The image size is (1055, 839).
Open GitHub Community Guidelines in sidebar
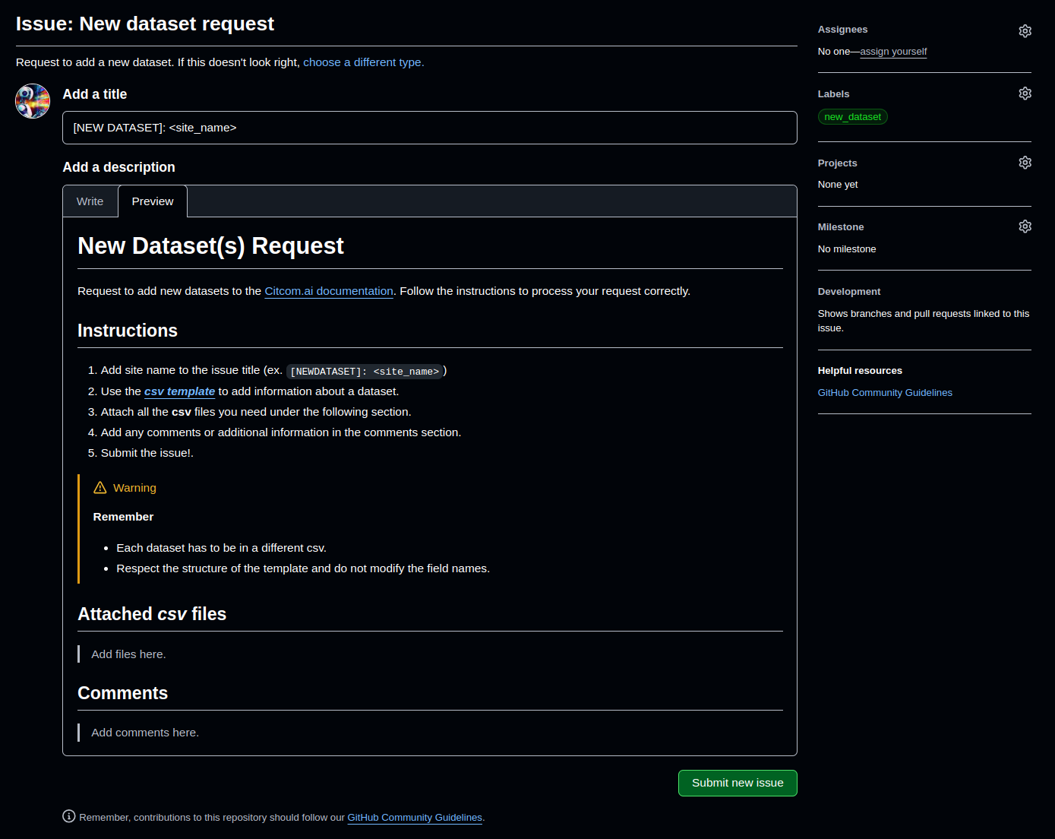(885, 393)
